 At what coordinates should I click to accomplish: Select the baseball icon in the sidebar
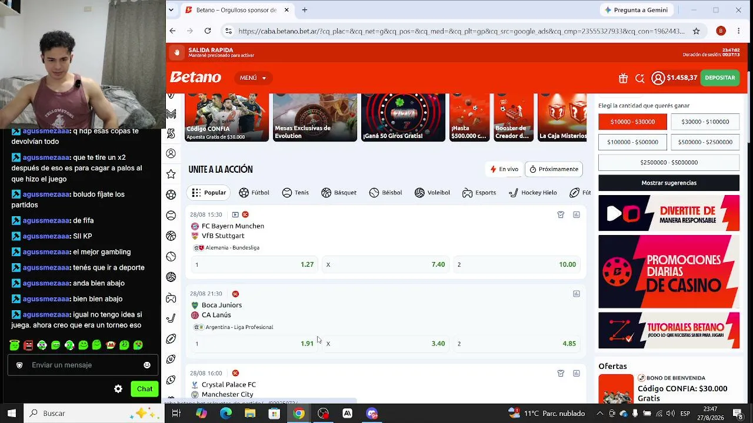point(171,256)
